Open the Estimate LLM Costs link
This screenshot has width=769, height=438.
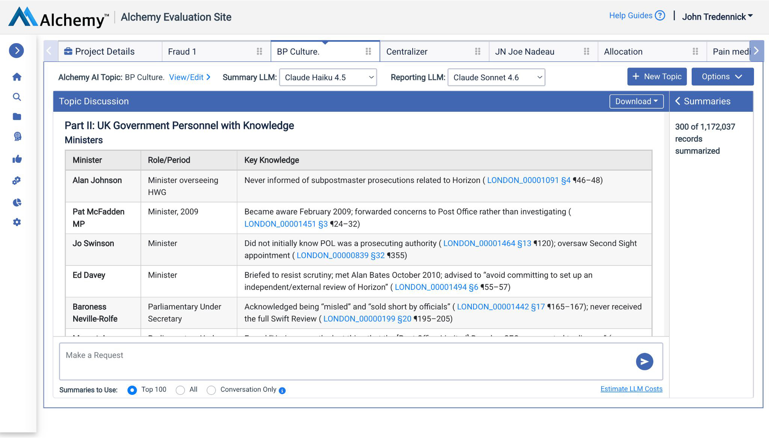tap(631, 389)
